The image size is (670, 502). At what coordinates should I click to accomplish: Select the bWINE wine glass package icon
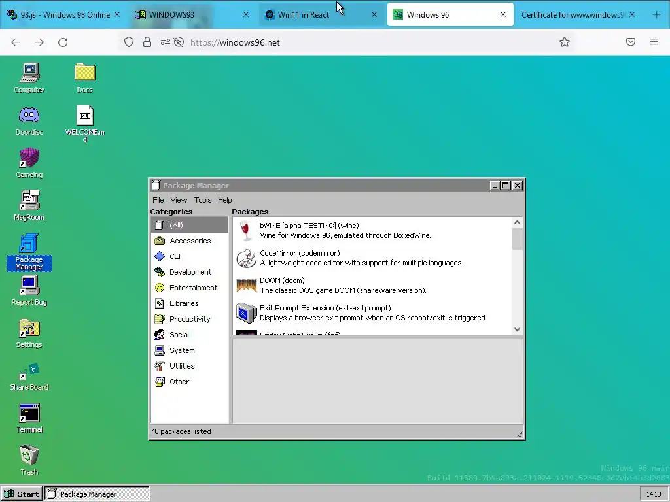(245, 230)
